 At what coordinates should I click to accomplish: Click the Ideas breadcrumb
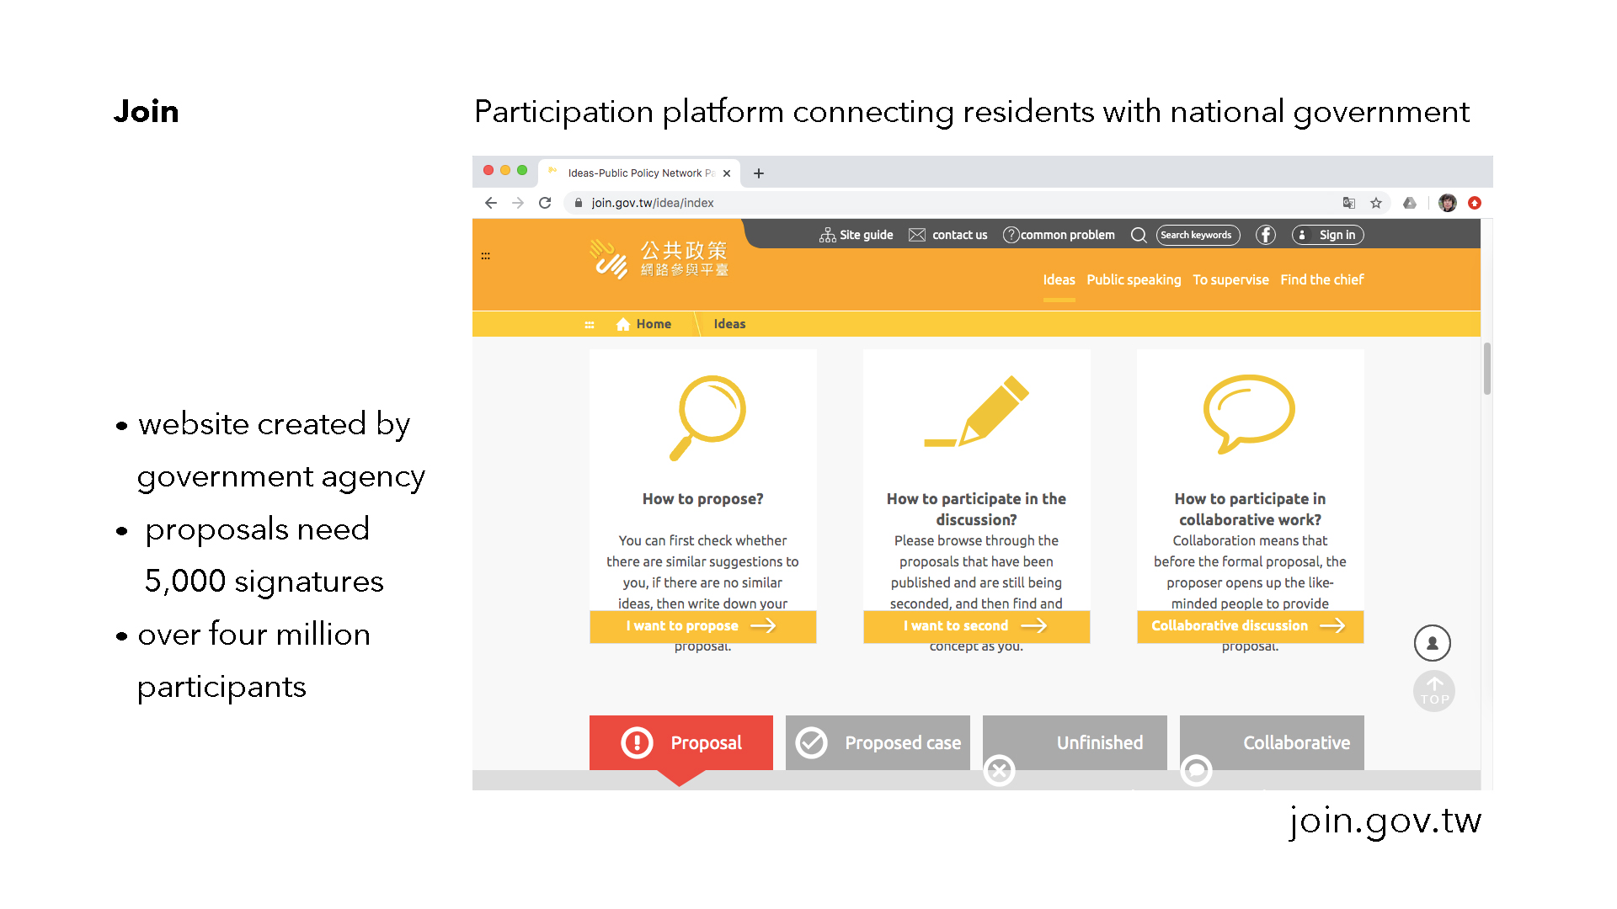(729, 324)
